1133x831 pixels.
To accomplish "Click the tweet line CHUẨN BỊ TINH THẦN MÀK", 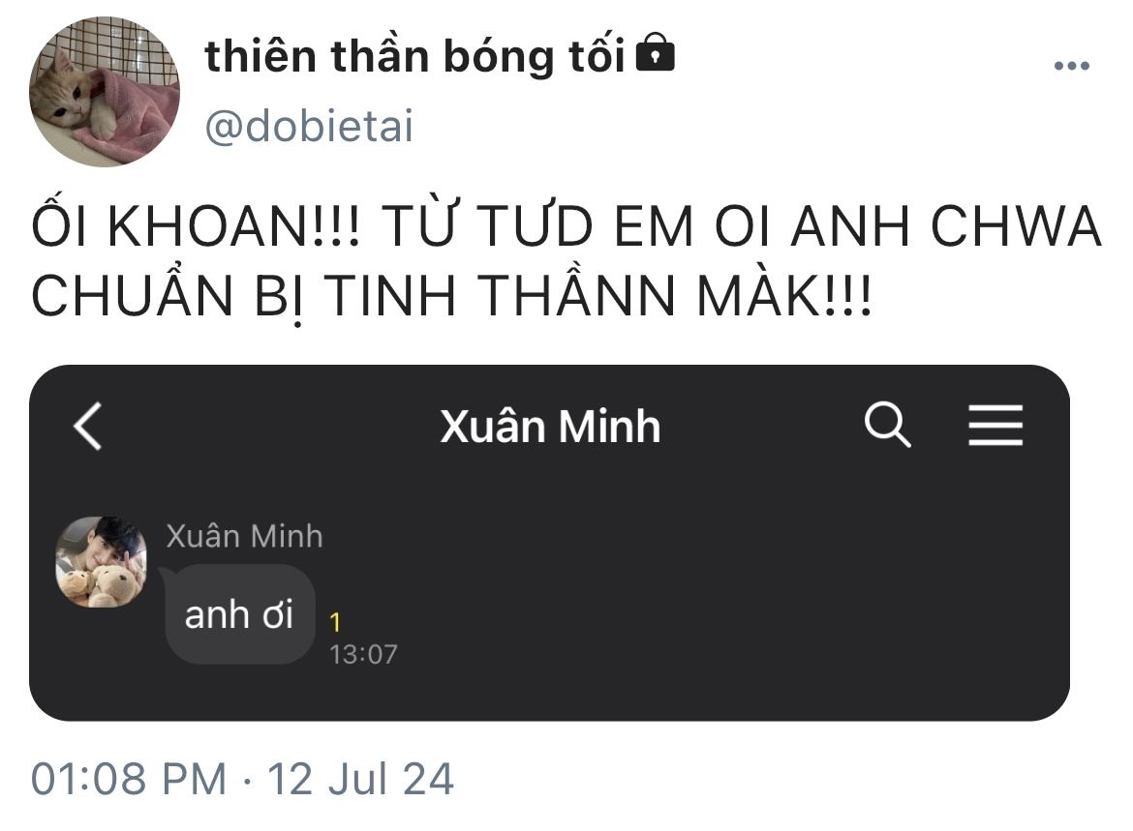I will click(451, 299).
